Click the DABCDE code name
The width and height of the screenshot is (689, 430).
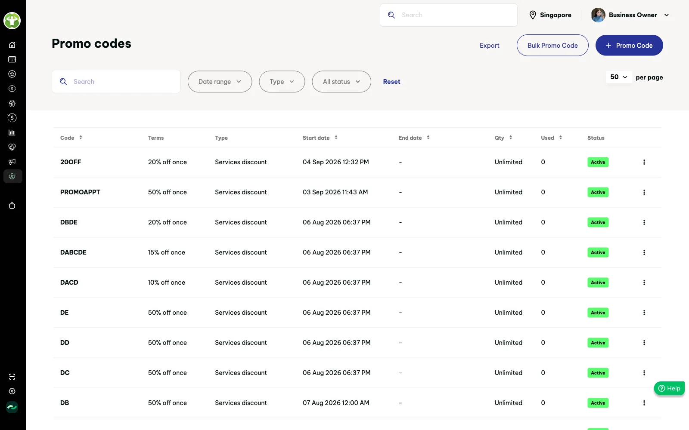pos(73,252)
